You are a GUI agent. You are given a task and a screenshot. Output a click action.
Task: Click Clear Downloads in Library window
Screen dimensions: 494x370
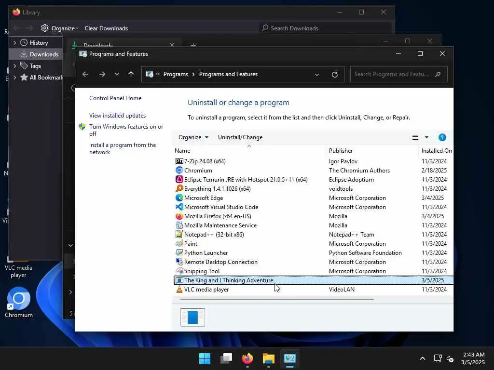coord(106,28)
